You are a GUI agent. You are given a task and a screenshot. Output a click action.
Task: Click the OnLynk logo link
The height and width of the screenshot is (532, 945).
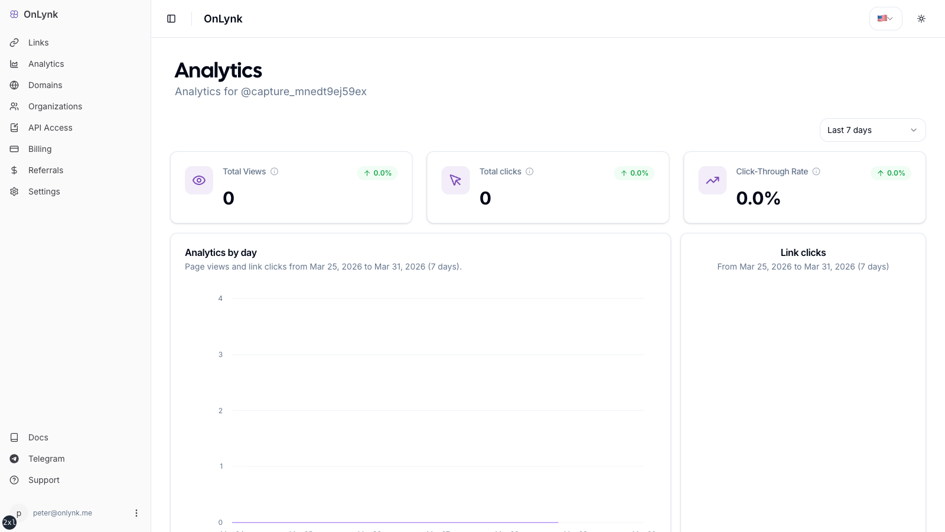(34, 14)
